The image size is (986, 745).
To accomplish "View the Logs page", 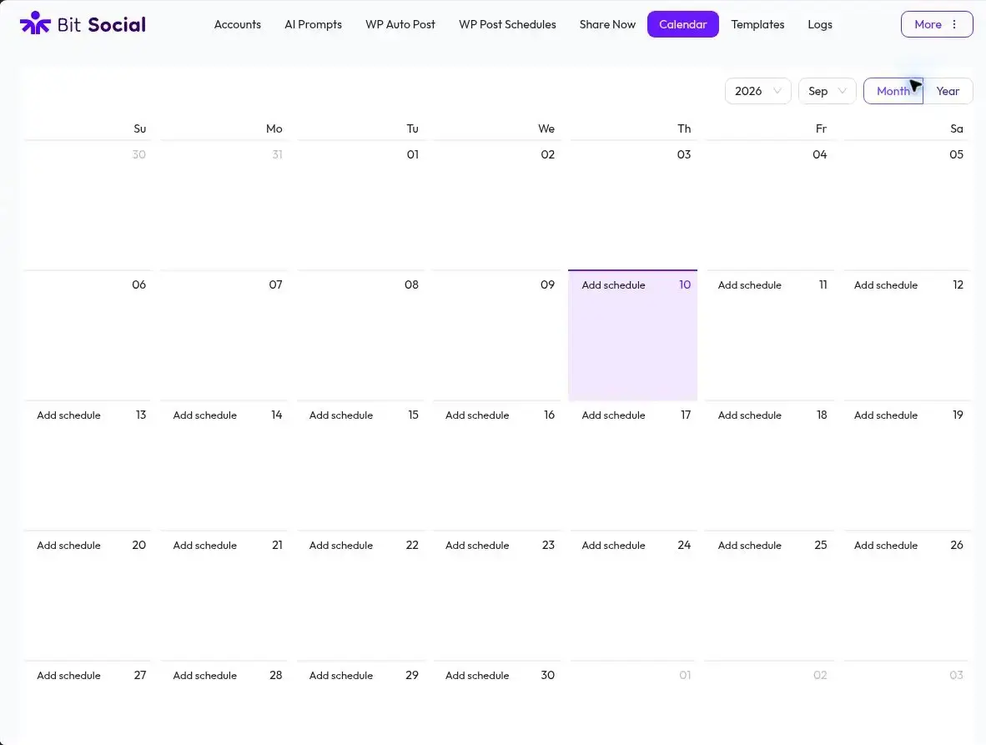I will click(x=820, y=24).
